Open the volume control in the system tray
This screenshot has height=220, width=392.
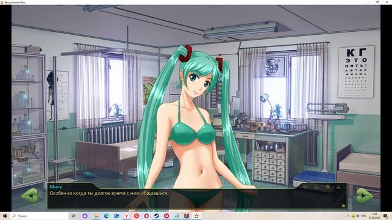point(358,216)
